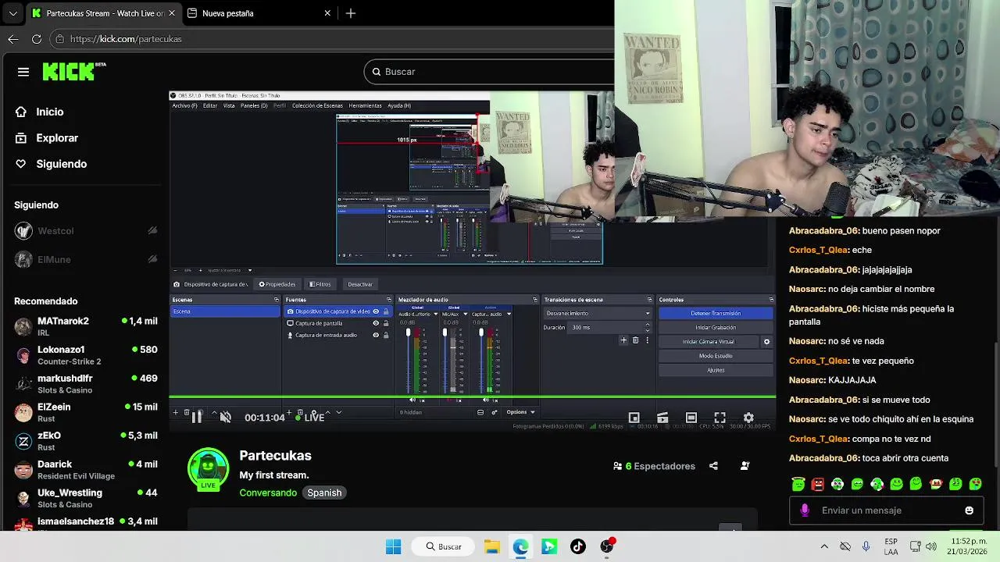The width and height of the screenshot is (1000, 562).
Task: Open OBS Studio from the taskbar
Action: 607,546
